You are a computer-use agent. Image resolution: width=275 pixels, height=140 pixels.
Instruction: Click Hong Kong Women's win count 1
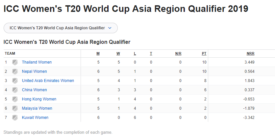point(118,99)
